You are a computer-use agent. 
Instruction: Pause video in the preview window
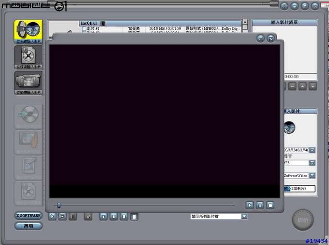coord(260,205)
